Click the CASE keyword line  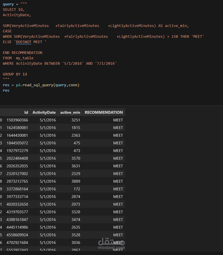pyautogui.click(x=7, y=31)
